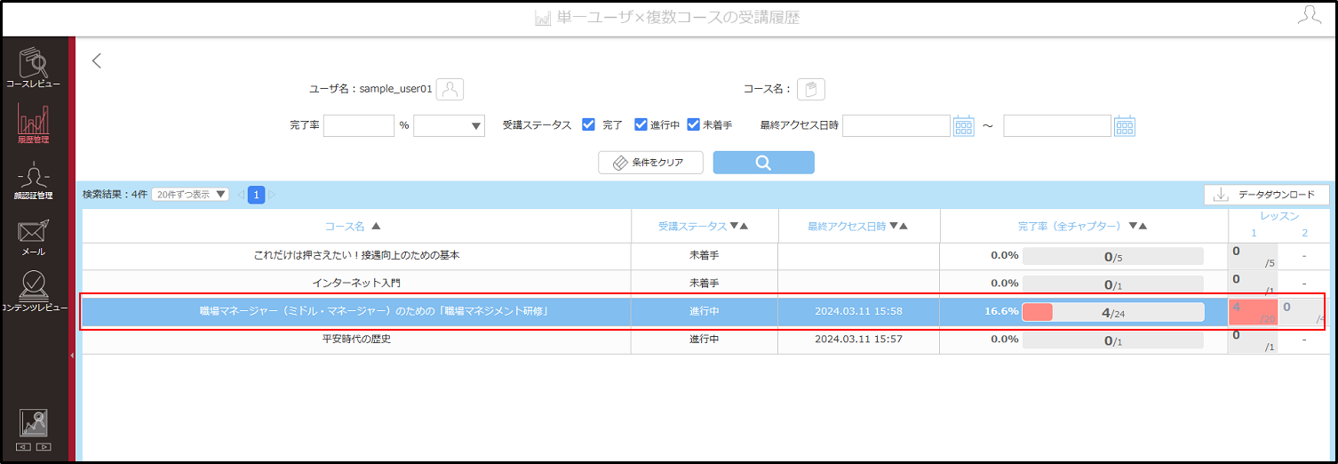Image resolution: width=1338 pixels, height=464 pixels.
Task: Collapse the sidebar with the small arrow handle
Action: point(72,355)
